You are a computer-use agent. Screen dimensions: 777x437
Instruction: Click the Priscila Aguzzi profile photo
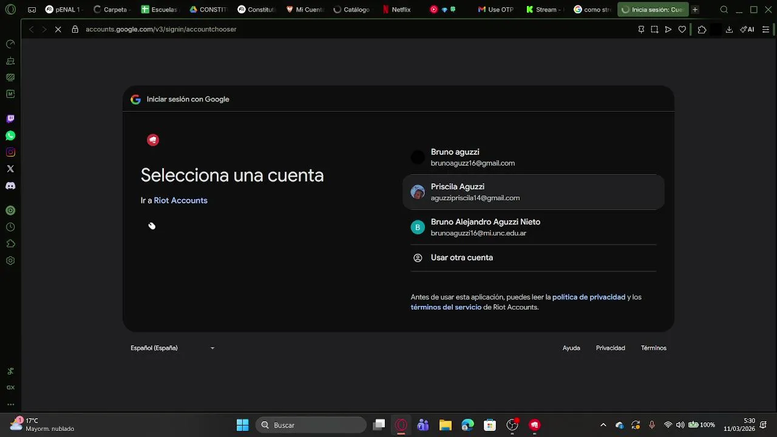[418, 192]
